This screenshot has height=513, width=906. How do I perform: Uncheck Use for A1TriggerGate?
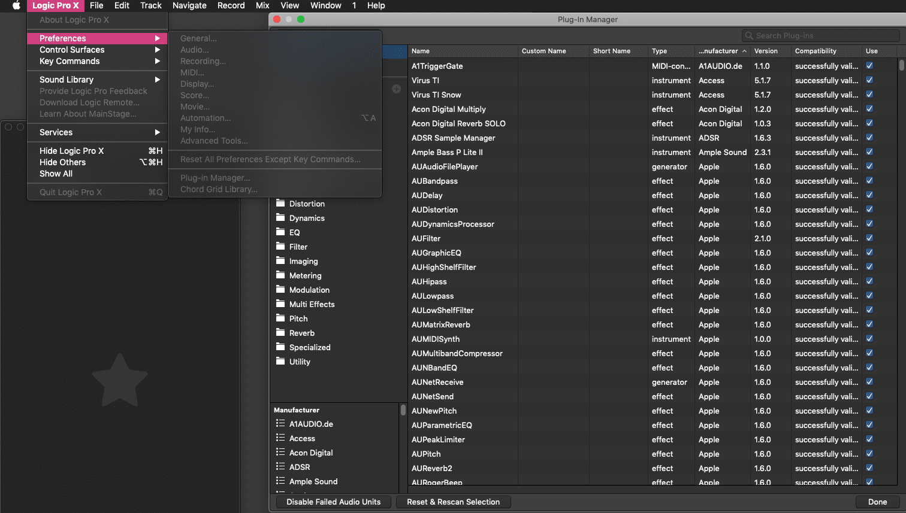click(x=869, y=66)
